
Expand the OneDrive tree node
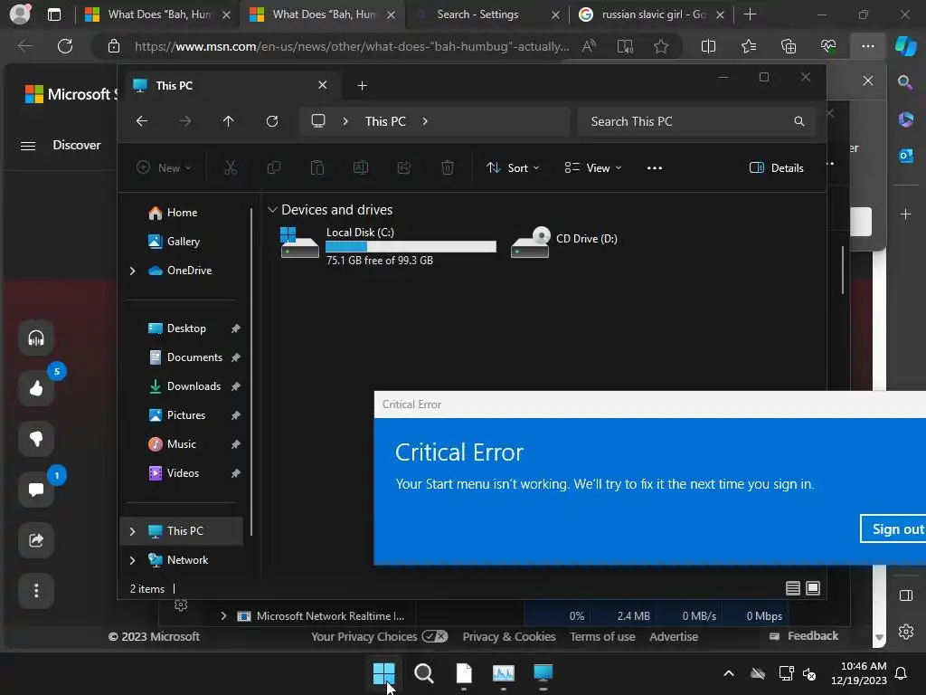coord(132,271)
